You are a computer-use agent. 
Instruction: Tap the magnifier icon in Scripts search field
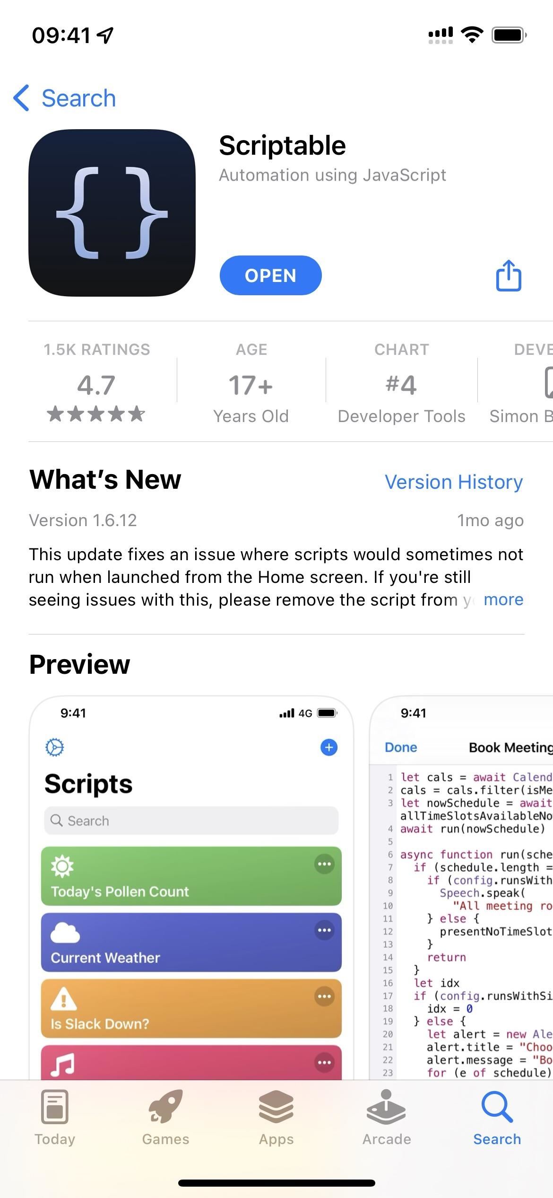point(57,820)
